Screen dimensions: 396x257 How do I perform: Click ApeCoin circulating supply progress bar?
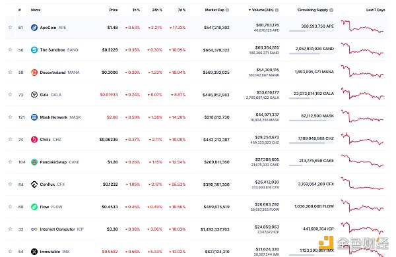click(x=311, y=31)
